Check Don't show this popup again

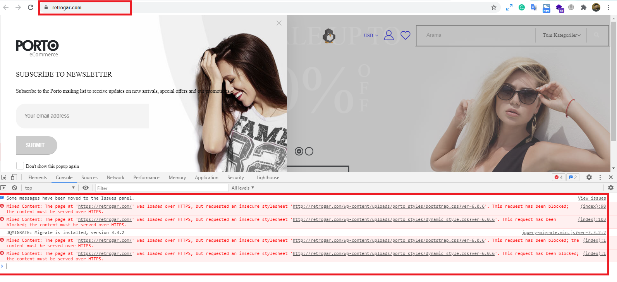(20, 166)
